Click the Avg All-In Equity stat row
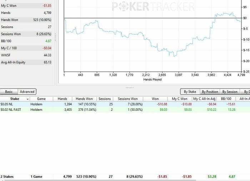The height and width of the screenshot is (181, 250). coord(26,62)
